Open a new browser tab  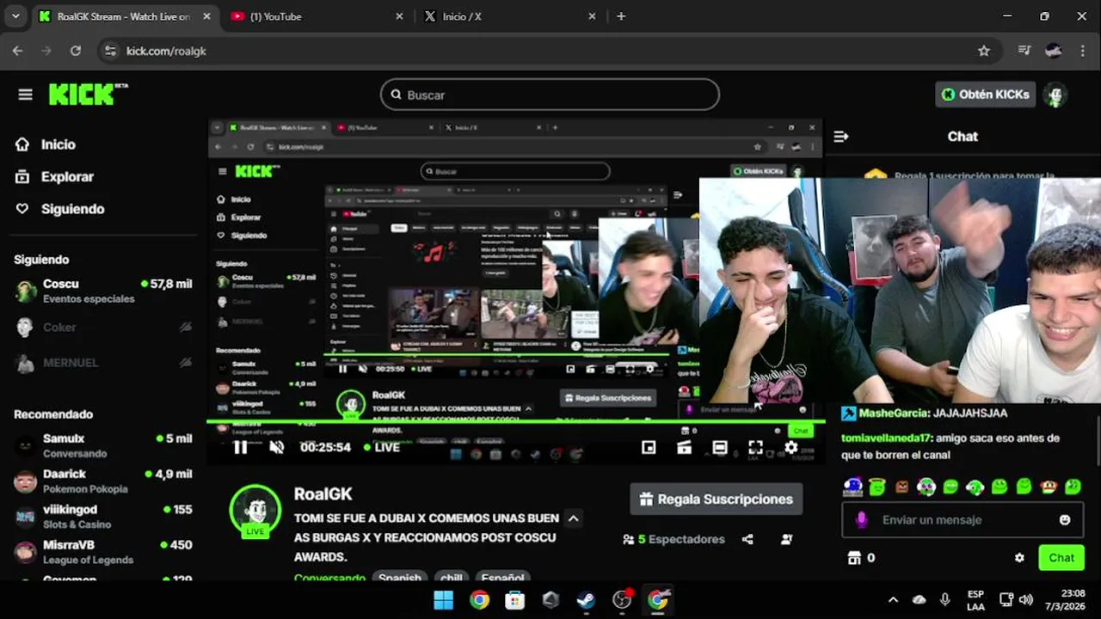[621, 16]
